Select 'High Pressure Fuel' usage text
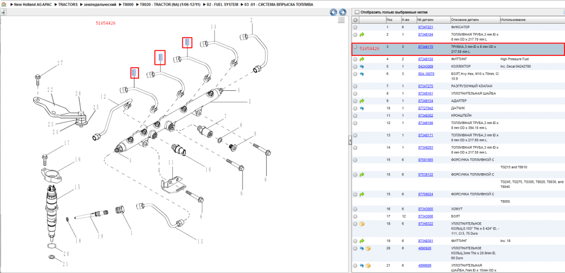This screenshot has width=565, height=273. 515,59
